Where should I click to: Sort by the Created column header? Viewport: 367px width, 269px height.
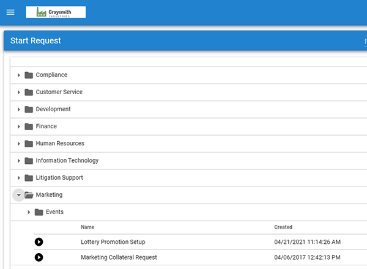(283, 227)
